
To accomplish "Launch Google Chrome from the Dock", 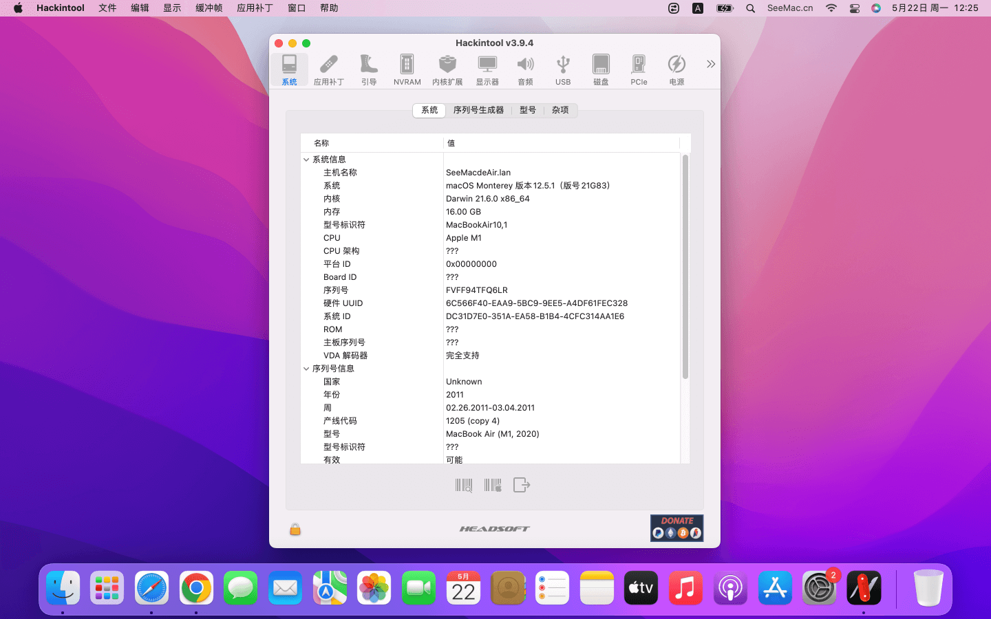I will (196, 588).
